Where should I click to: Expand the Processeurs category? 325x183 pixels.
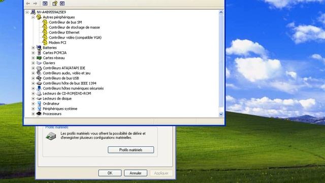click(33, 114)
